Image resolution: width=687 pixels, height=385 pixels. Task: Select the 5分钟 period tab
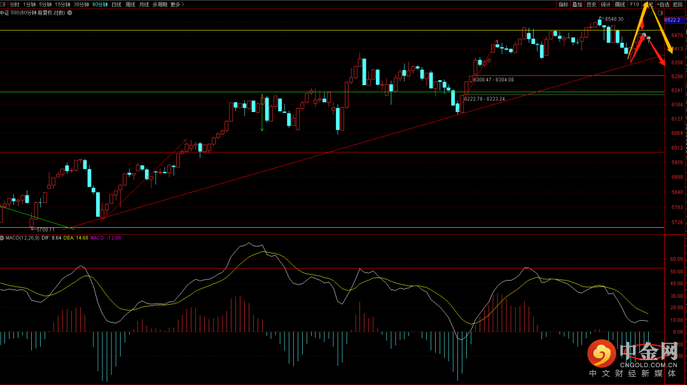(45, 4)
